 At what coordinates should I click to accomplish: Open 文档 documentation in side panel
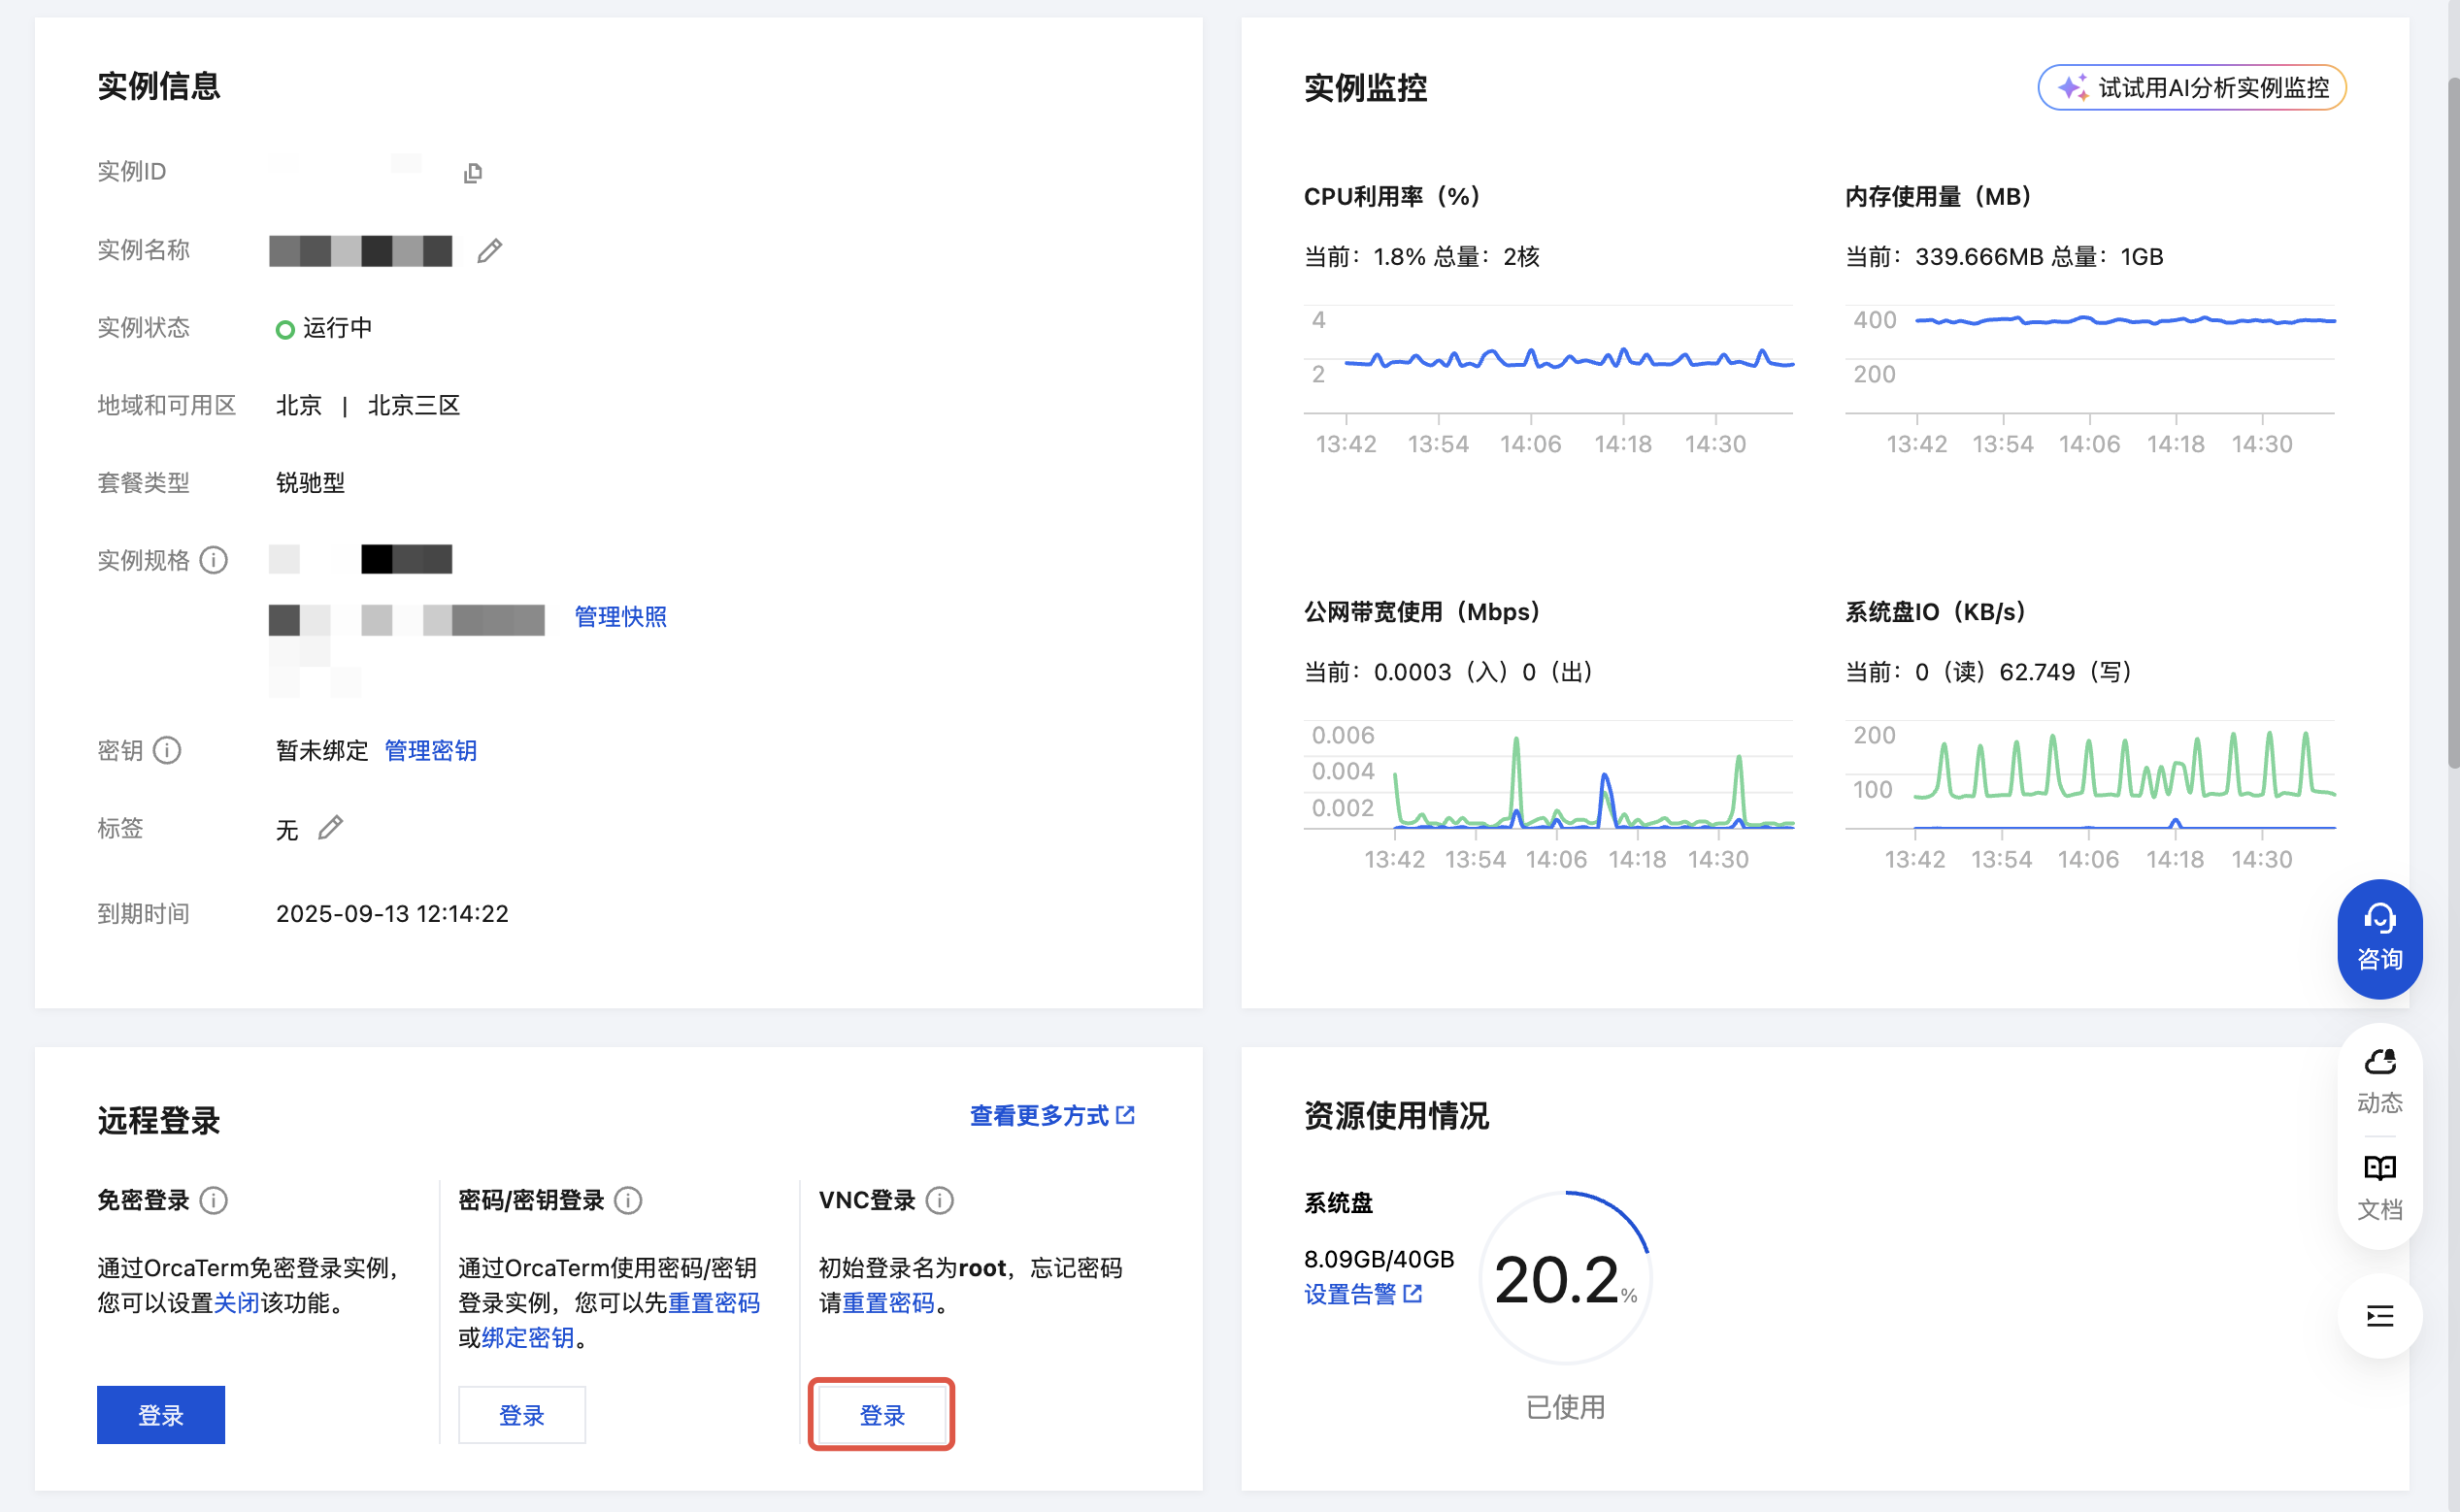2379,1187
